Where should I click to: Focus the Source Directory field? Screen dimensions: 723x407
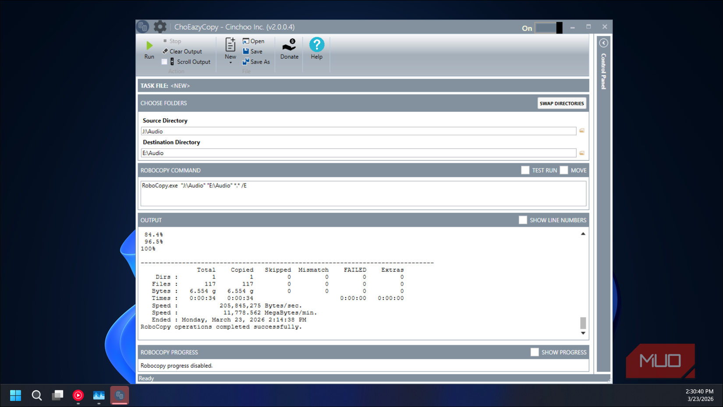point(358,131)
